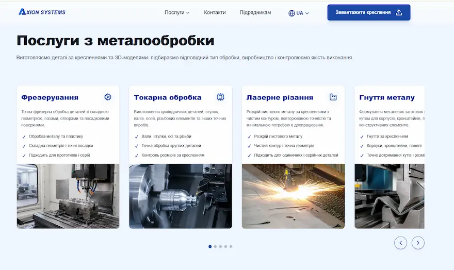Click the factory icon on Лазерне різання card
The width and height of the screenshot is (454, 270).
pyautogui.click(x=333, y=97)
